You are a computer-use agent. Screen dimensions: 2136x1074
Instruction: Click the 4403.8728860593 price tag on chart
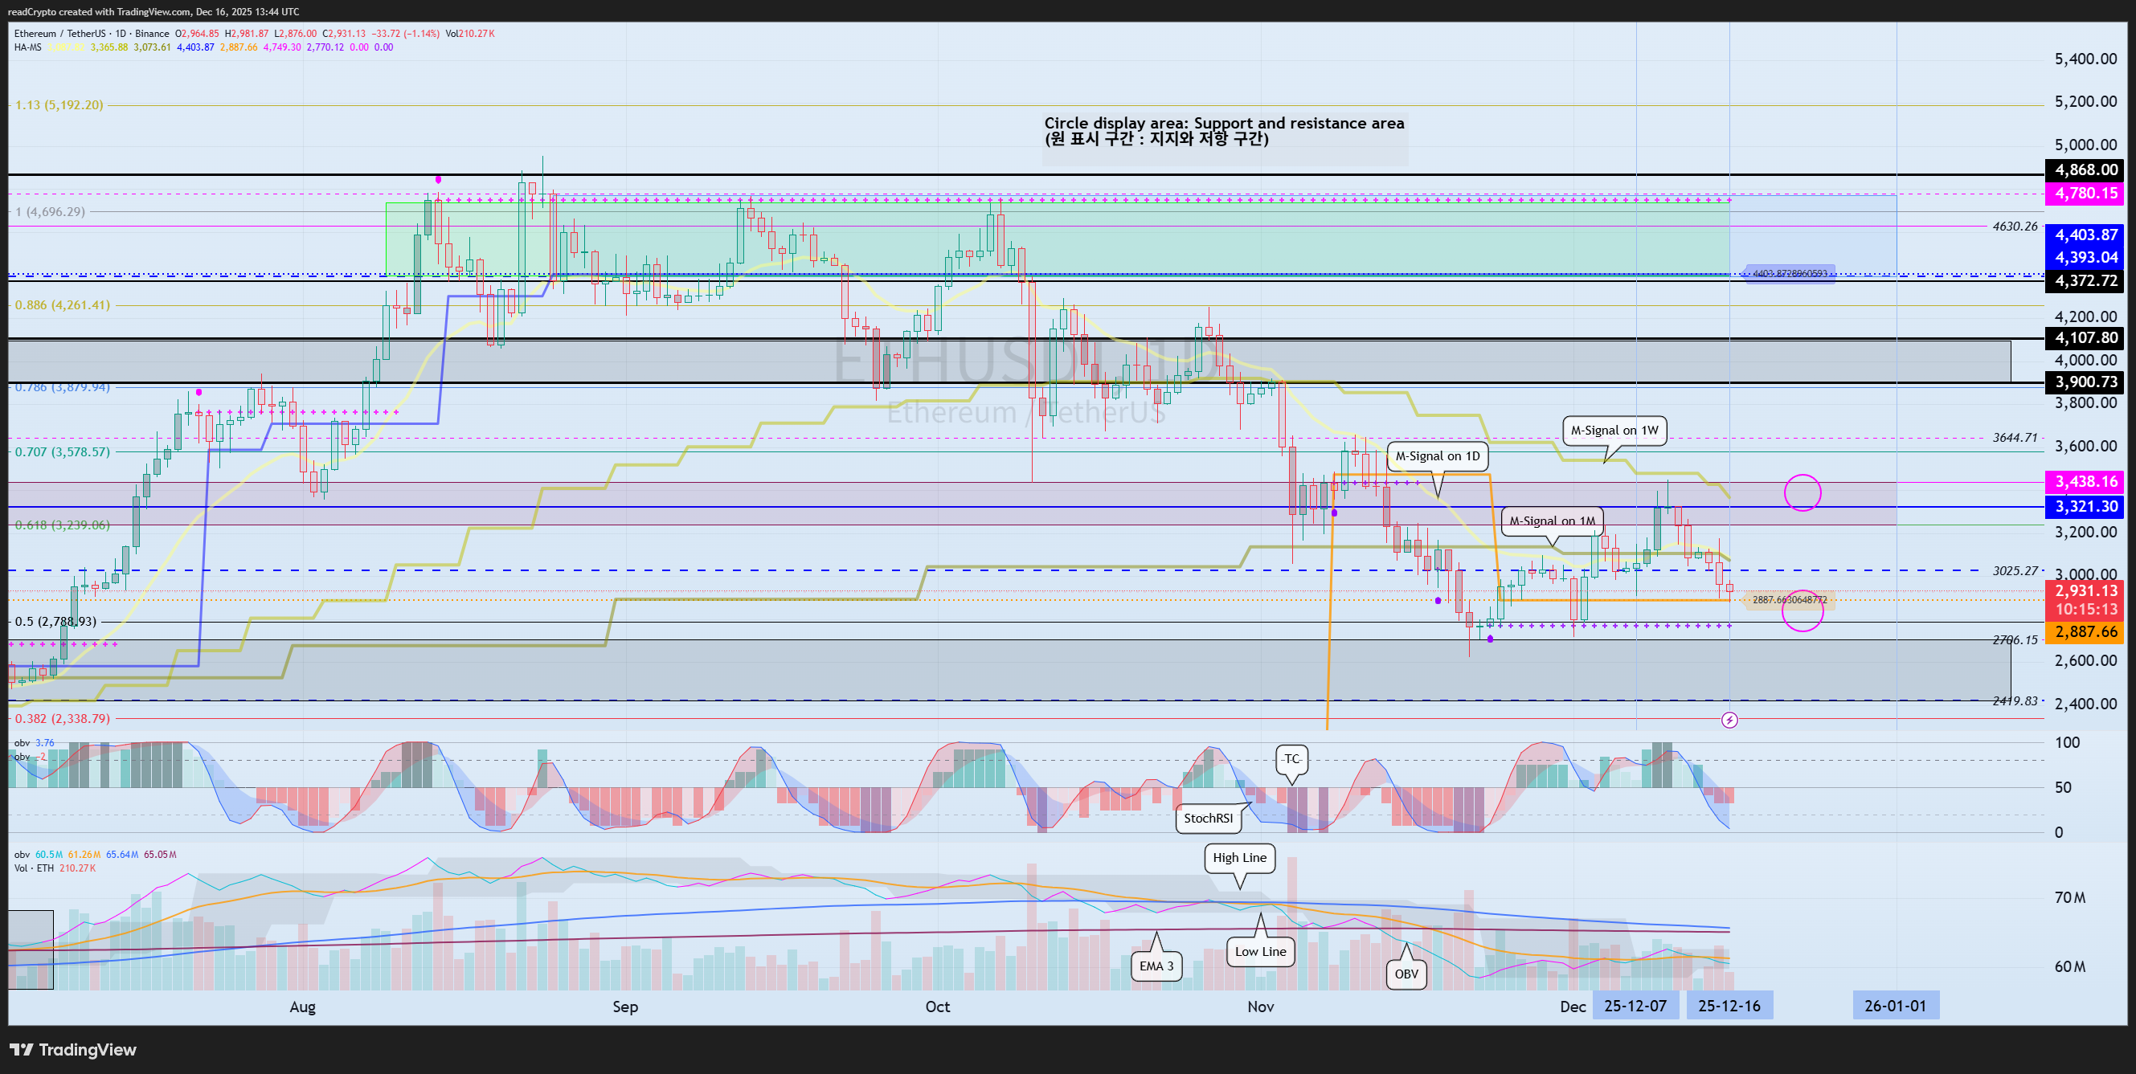click(1790, 273)
